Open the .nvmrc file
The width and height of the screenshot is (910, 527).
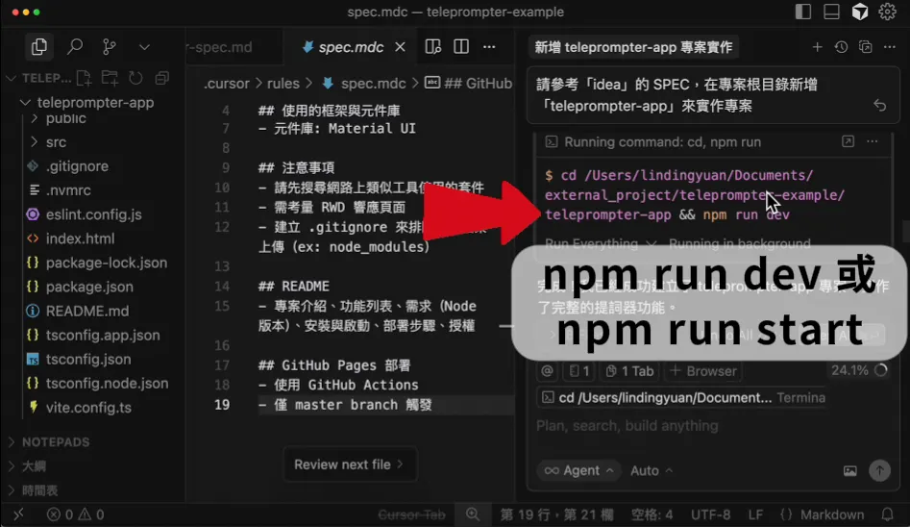coord(68,190)
